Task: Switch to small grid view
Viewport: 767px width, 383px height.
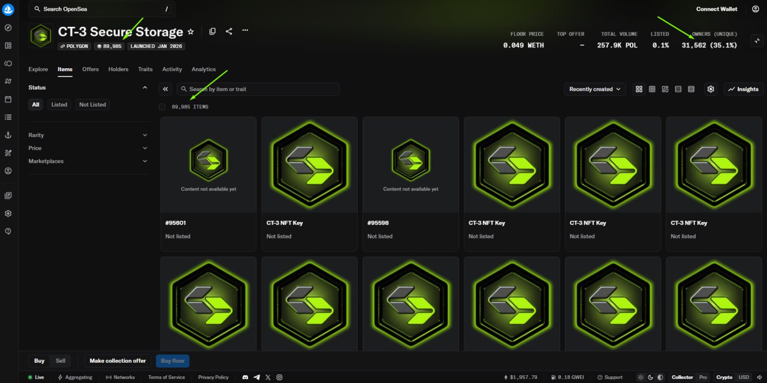Action: coord(652,89)
